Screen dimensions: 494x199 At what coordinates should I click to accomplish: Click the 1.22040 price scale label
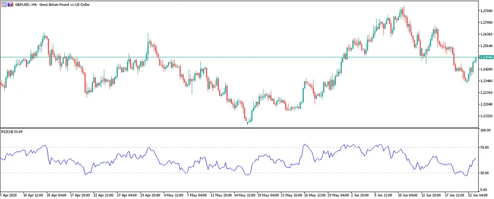coord(486,104)
